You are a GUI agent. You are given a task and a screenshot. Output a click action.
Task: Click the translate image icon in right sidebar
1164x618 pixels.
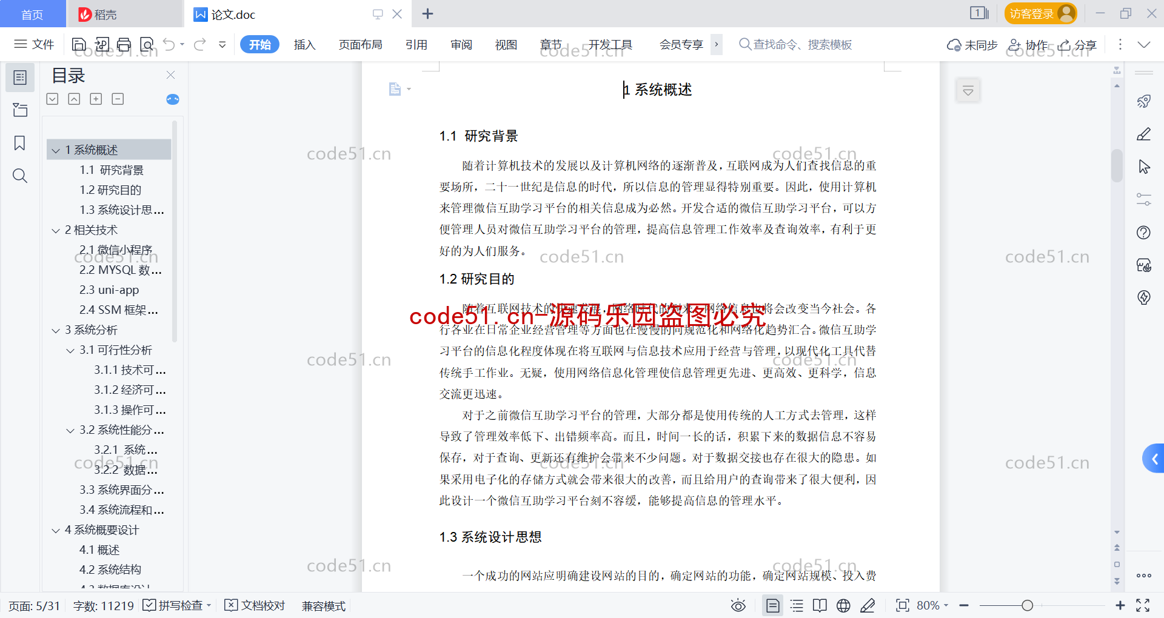click(1144, 265)
